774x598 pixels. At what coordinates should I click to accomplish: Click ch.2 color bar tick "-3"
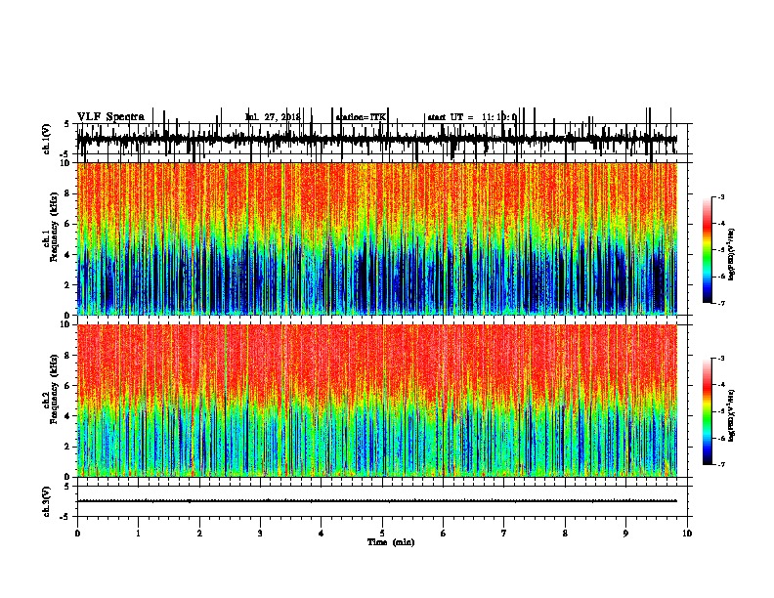click(x=721, y=359)
